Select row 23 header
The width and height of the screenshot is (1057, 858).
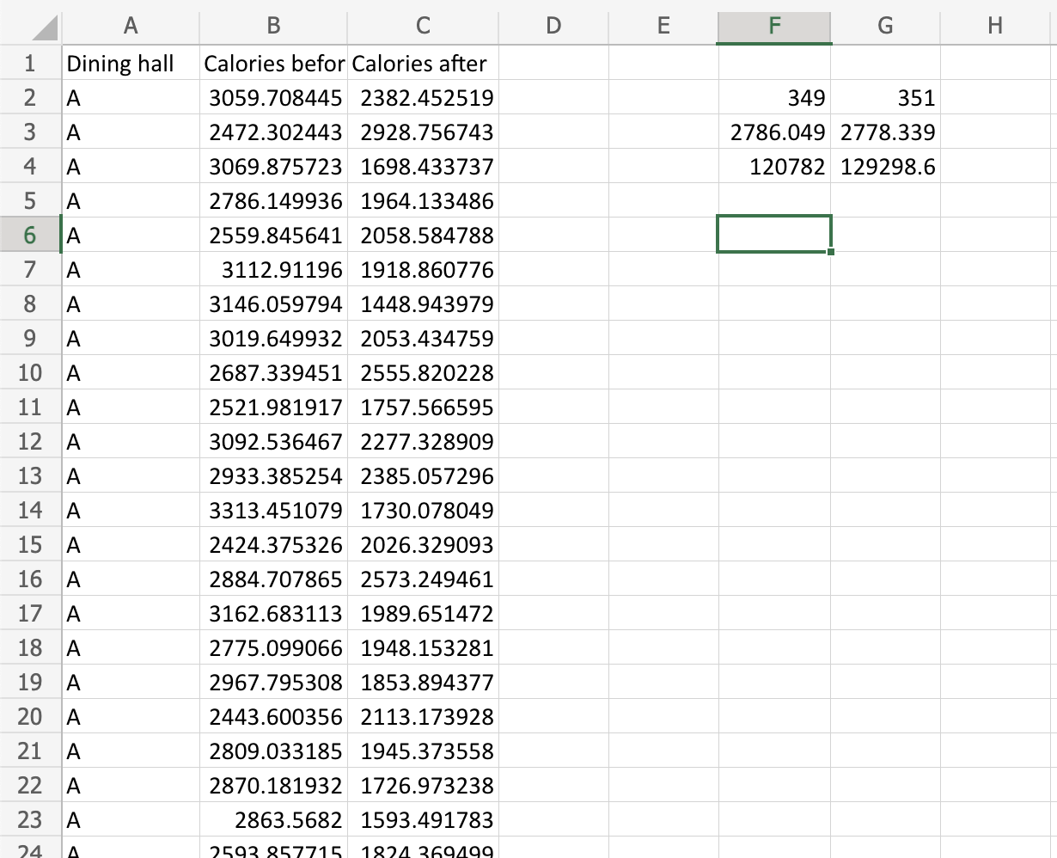pyautogui.click(x=31, y=819)
